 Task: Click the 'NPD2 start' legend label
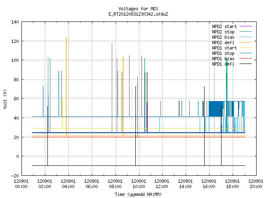pos(224,26)
